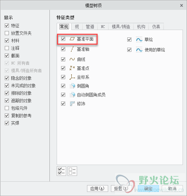Click the coordinate system (坐标系) icon
Image resolution: width=187 pixels, height=196 pixels.
72,77
